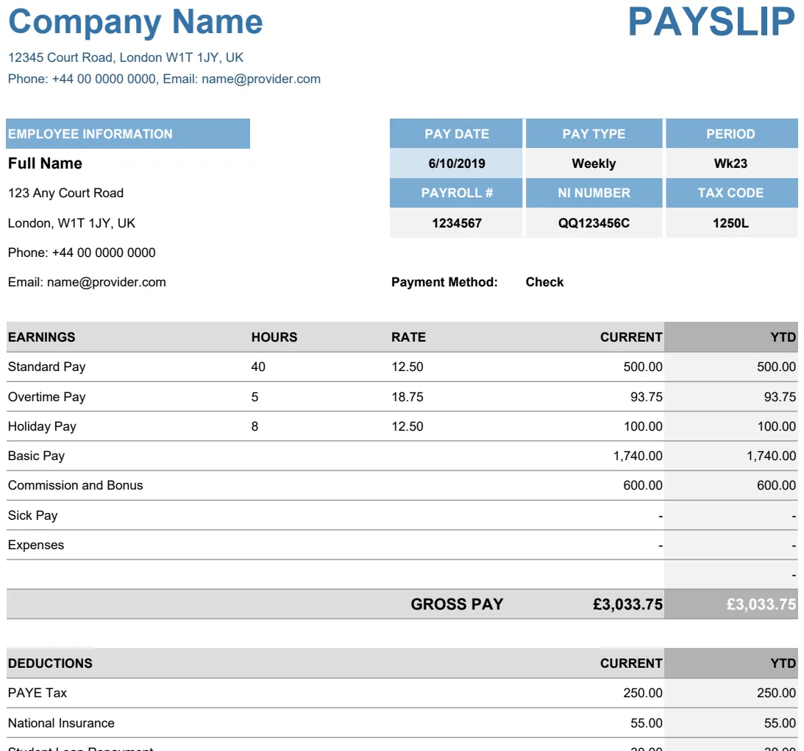Screen dimensions: 804x751
Task: Click PAYE Tax current amount 250.00
Action: click(x=643, y=693)
